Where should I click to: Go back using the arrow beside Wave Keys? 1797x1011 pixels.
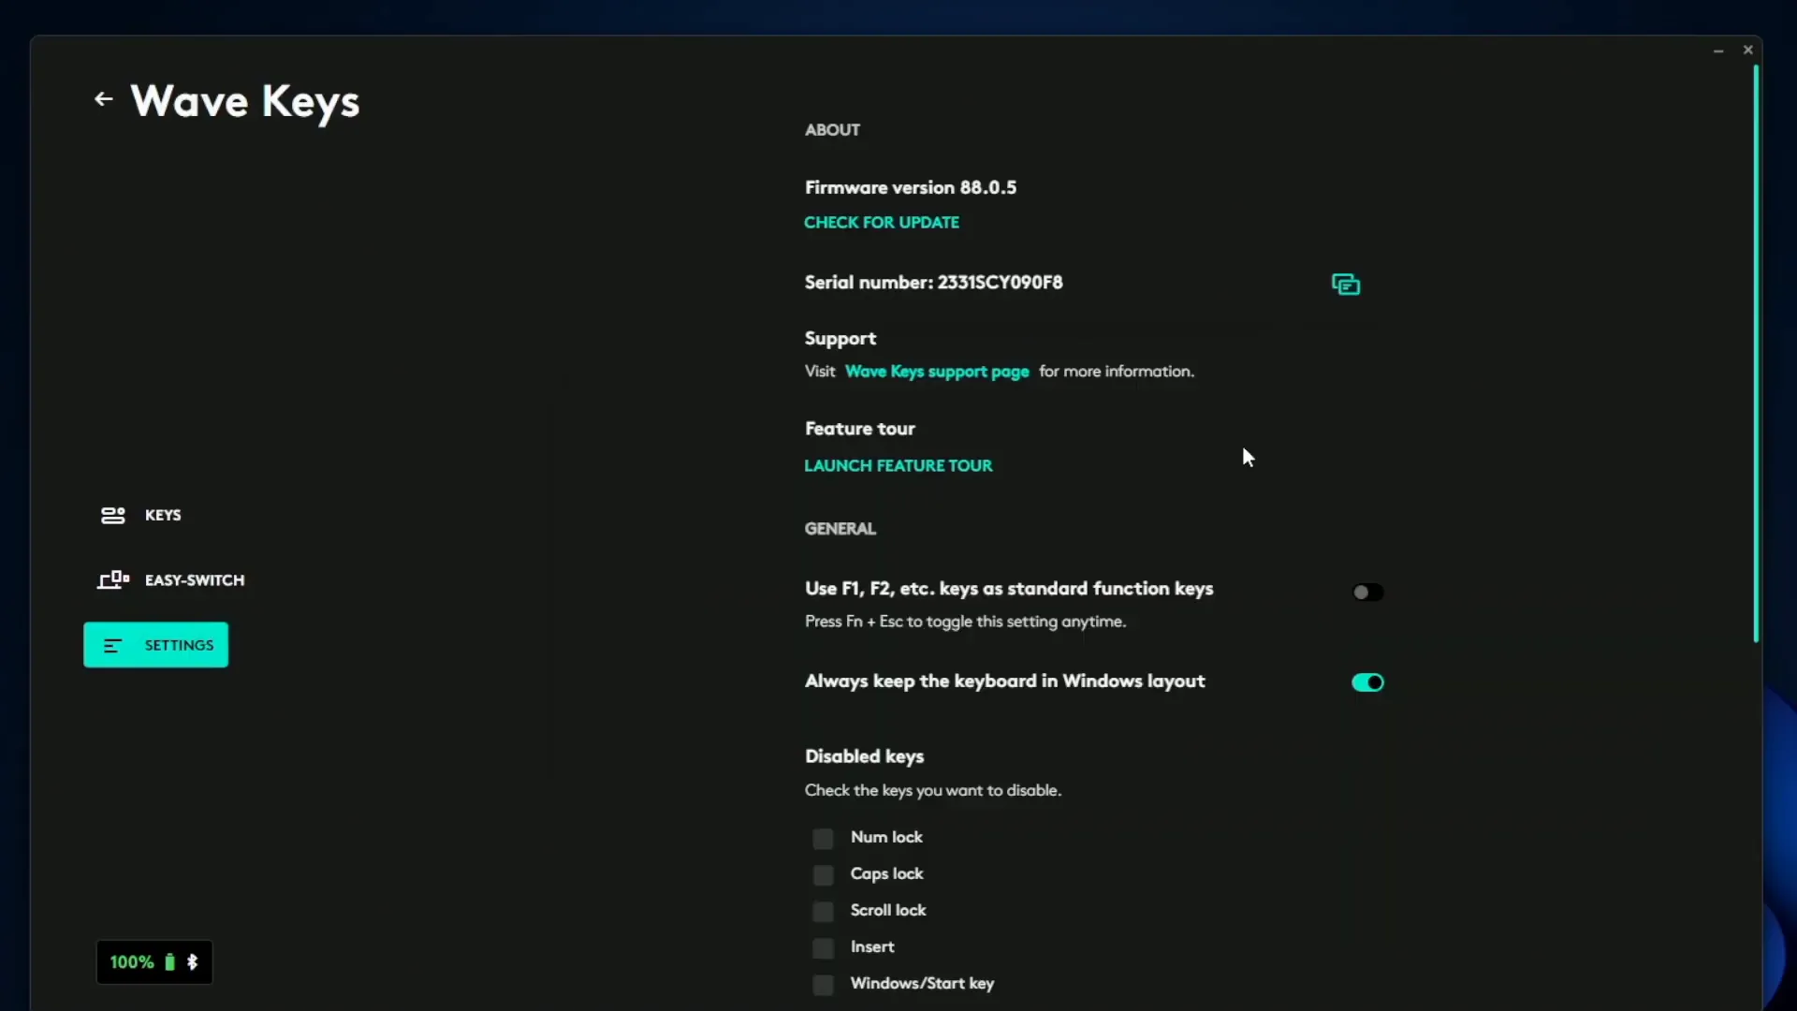coord(103,99)
